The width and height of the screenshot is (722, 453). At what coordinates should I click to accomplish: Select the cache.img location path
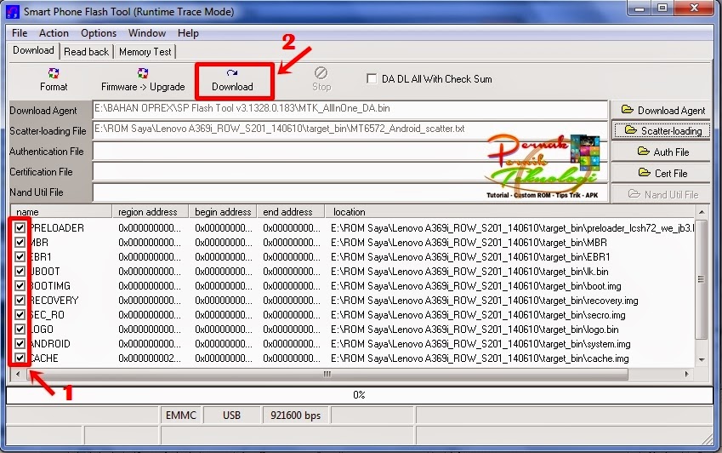(x=480, y=358)
